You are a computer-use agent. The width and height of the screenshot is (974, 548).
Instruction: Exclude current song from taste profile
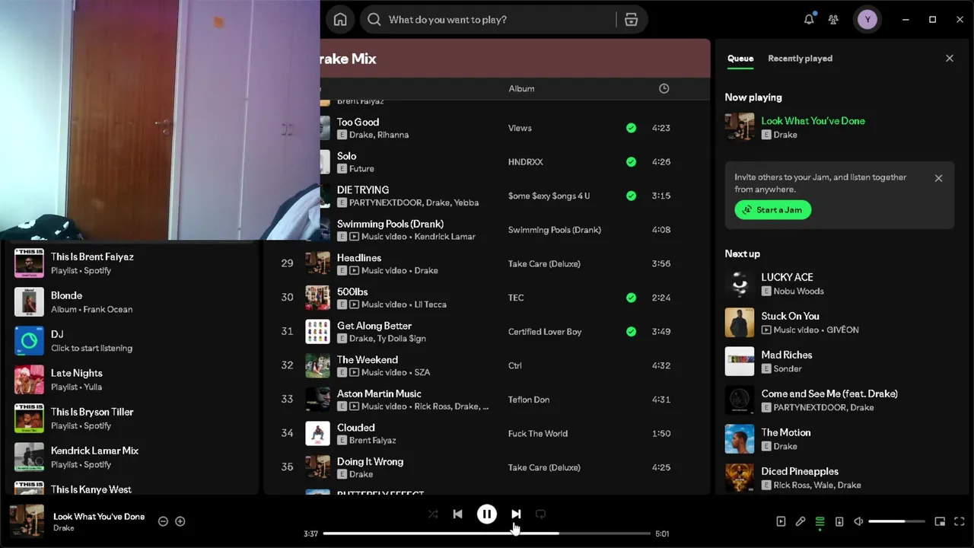coord(163,521)
